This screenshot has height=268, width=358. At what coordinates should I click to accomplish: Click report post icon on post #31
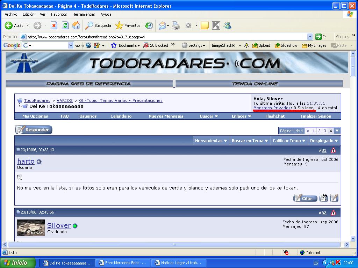click(333, 150)
